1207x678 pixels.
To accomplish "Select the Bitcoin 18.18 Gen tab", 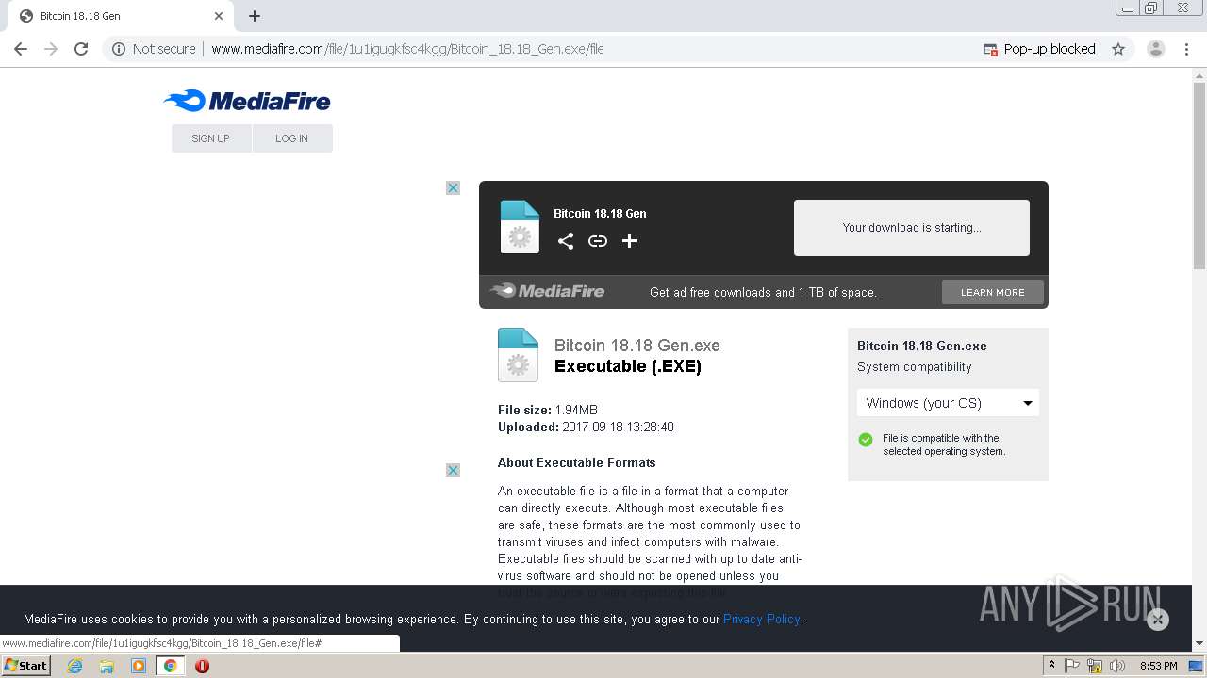I will pos(120,16).
